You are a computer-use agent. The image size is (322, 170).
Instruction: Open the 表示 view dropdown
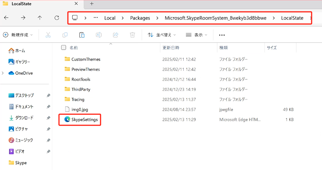pyautogui.click(x=197, y=35)
